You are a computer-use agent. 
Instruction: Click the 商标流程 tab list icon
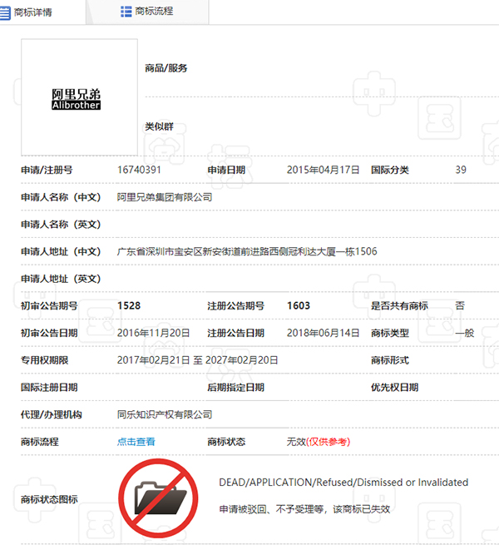[126, 12]
